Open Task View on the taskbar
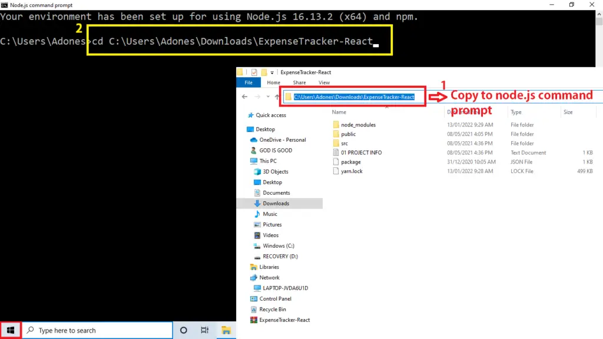 pyautogui.click(x=204, y=330)
